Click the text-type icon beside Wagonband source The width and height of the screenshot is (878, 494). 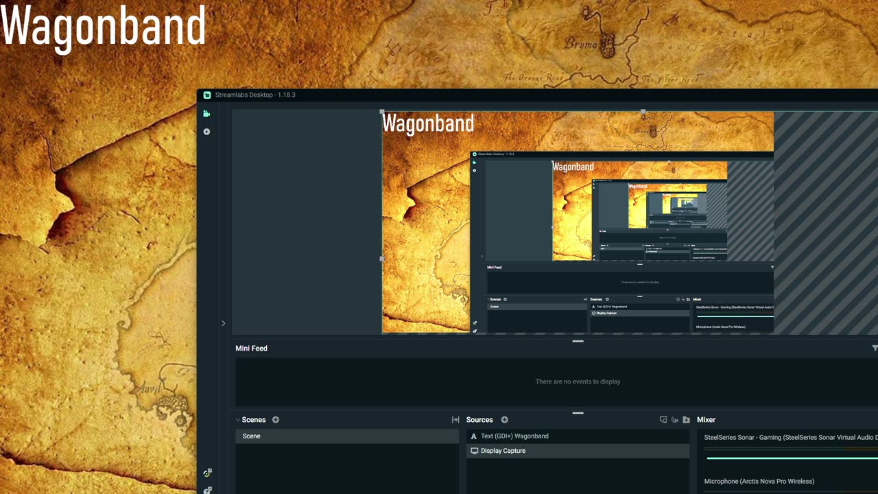473,436
